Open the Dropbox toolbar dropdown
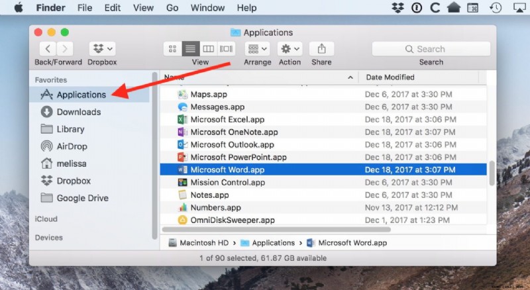The width and height of the screenshot is (530, 290). (x=103, y=49)
